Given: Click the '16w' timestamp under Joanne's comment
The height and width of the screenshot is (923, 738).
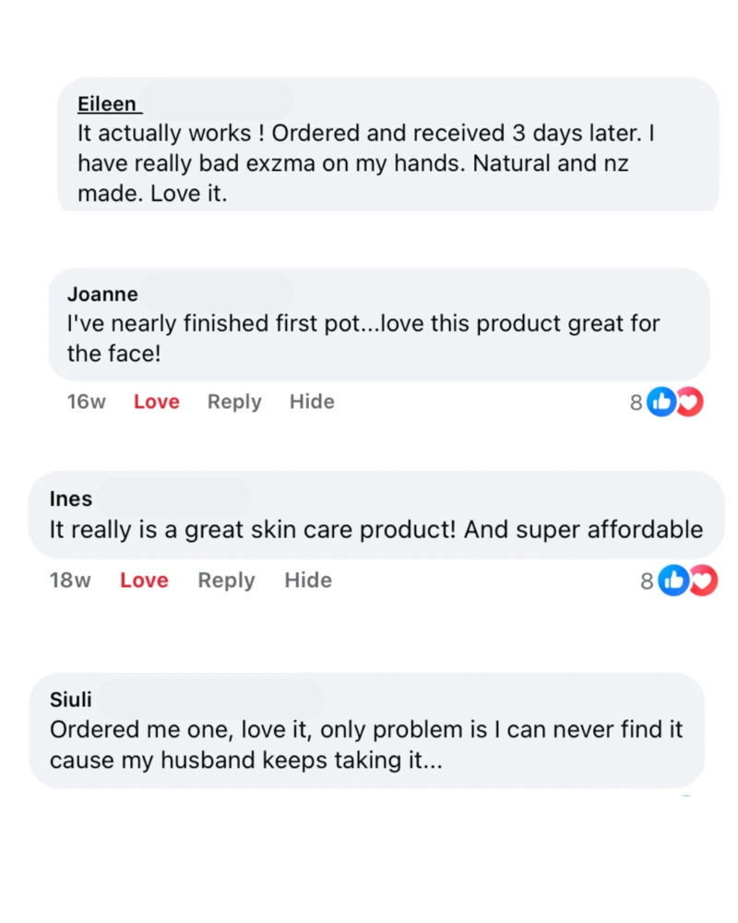Looking at the screenshot, I should [x=86, y=402].
